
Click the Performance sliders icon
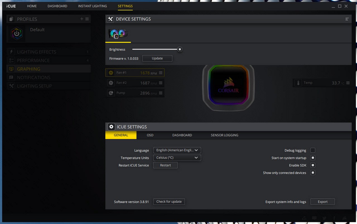pos(11,60)
